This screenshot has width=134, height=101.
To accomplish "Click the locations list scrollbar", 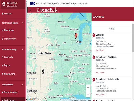I will coord(133,38).
